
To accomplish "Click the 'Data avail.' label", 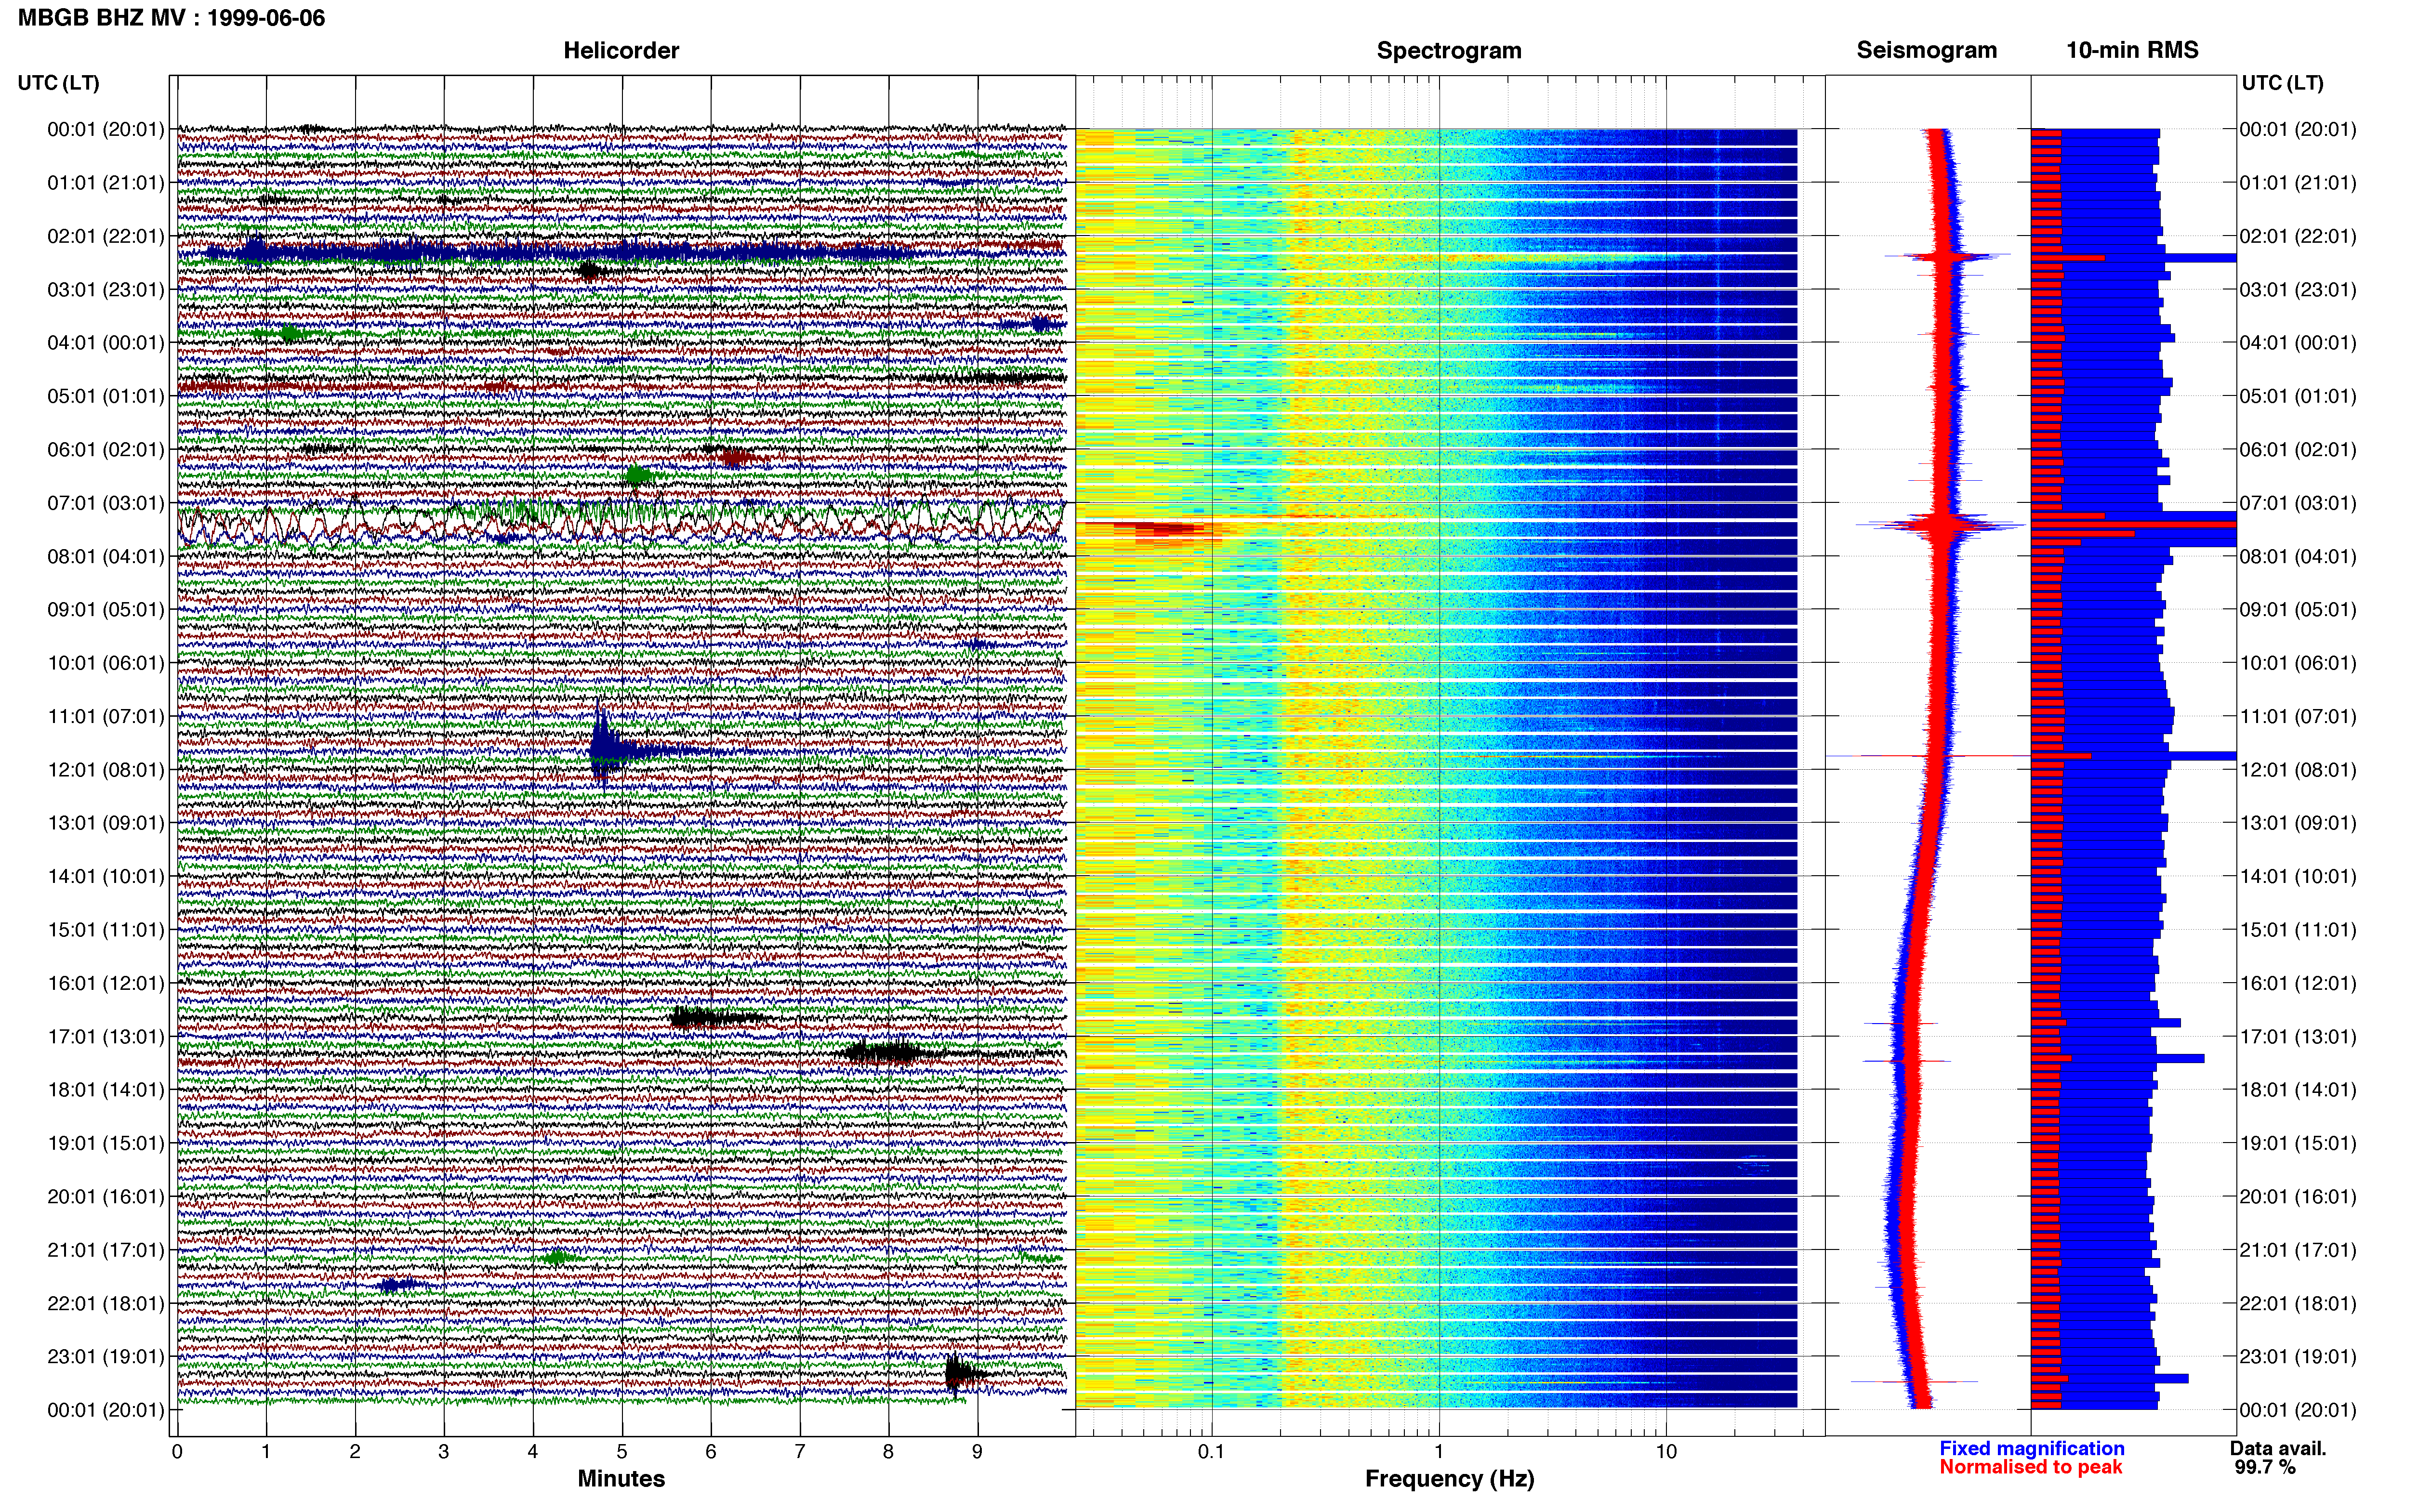I will click(x=2278, y=1448).
